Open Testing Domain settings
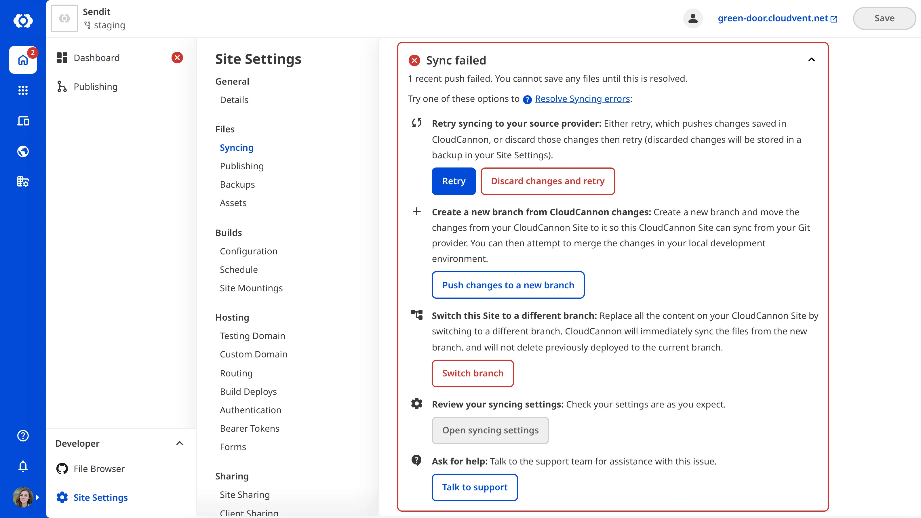The image size is (921, 518). click(252, 336)
